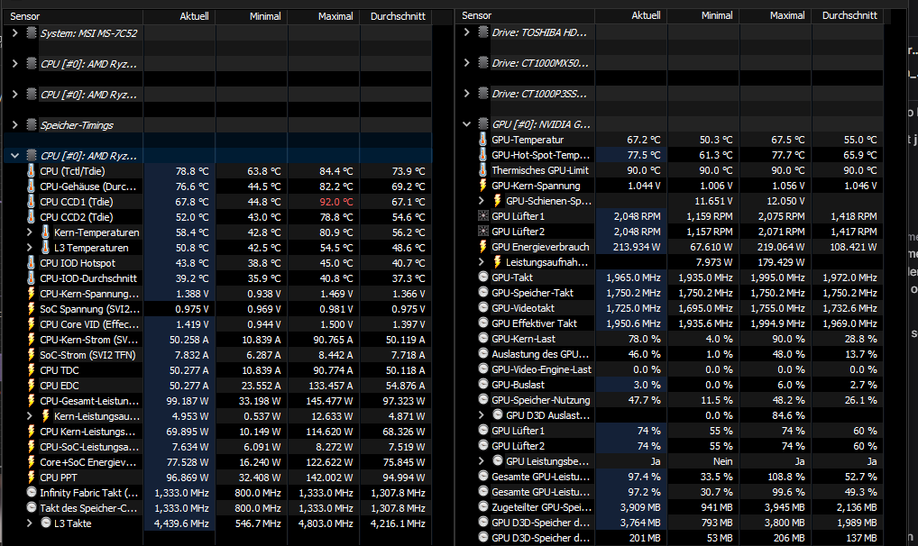Select the Auslastung des GPU… row

pyautogui.click(x=670, y=354)
